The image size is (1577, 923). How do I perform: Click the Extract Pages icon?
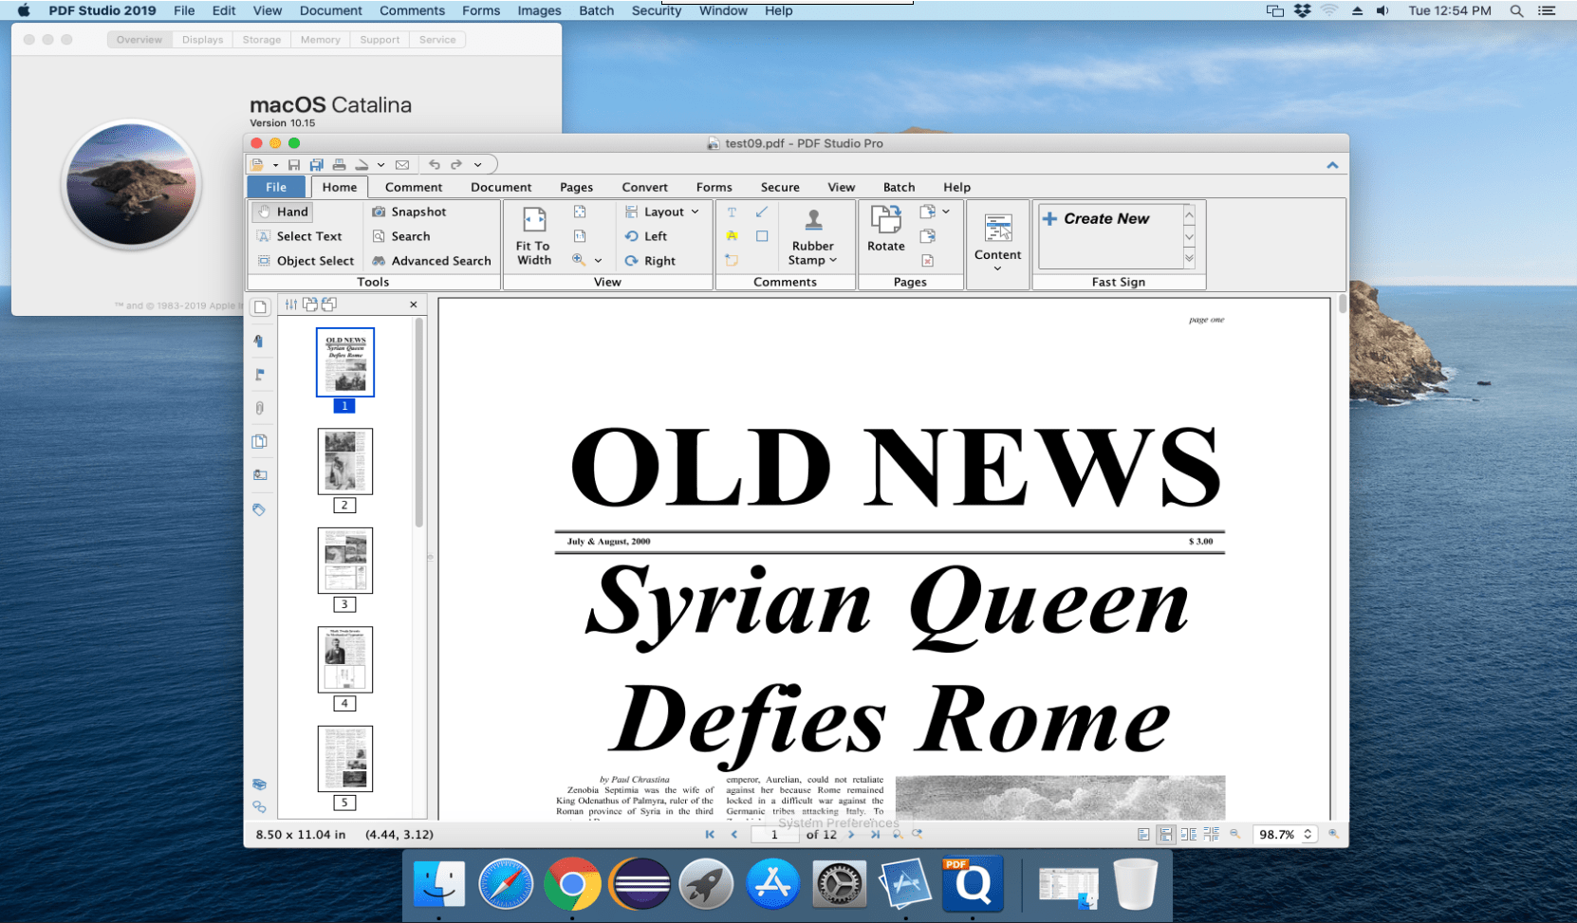[x=928, y=236]
